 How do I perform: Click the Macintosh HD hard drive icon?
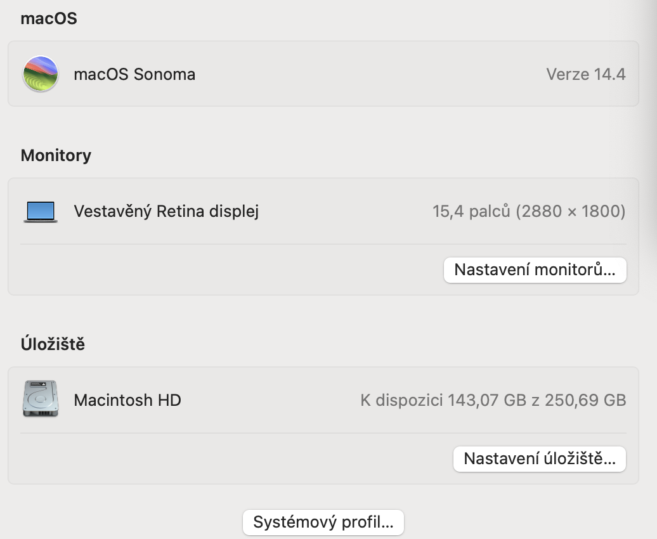click(41, 399)
